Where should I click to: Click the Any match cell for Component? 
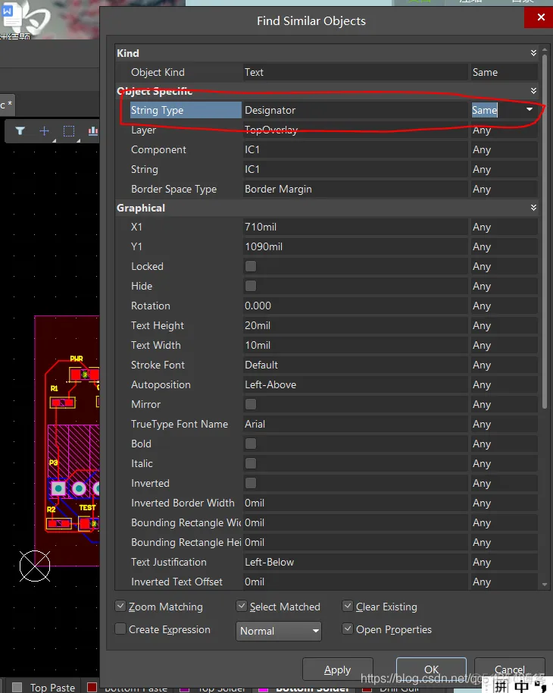click(504, 150)
